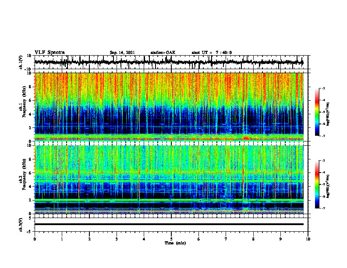
Task: Click the "-7" label below ch.1 color bar
Action: pyautogui.click(x=323, y=136)
